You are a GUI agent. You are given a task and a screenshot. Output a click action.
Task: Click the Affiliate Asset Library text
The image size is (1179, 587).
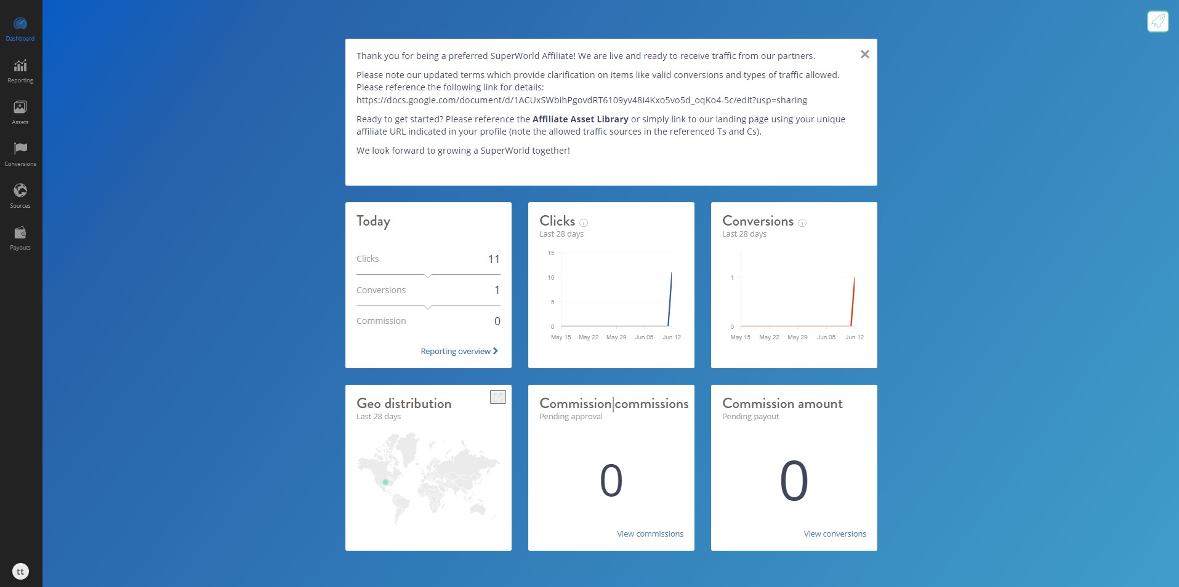pyautogui.click(x=581, y=119)
